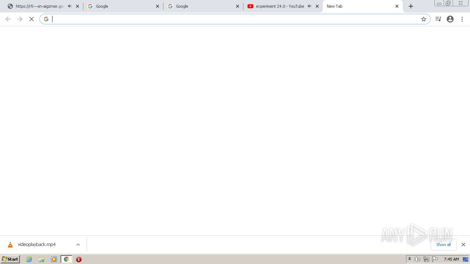Open the Windows Start menu
Screen dimensions: 470x264
tap(10, 259)
